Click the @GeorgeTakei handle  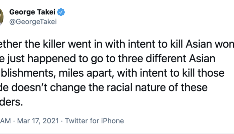[33, 22]
